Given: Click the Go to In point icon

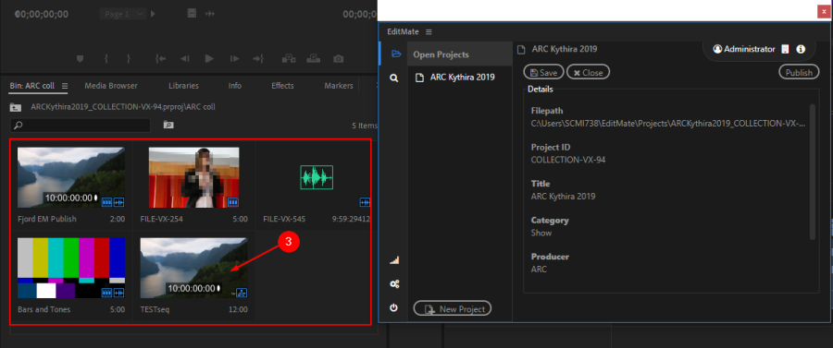Looking at the screenshot, I should tap(160, 59).
